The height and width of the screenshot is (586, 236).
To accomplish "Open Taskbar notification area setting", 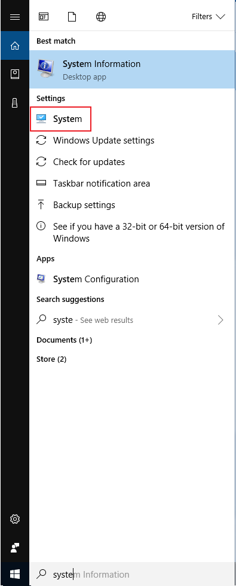I will click(x=133, y=184).
